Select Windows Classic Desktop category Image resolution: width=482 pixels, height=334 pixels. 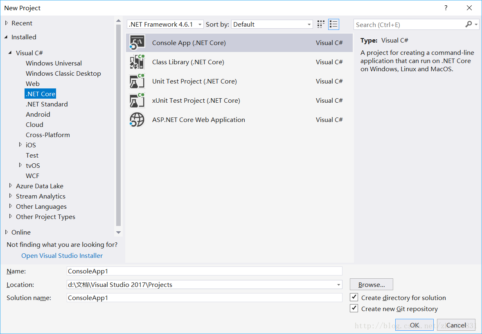coord(63,74)
